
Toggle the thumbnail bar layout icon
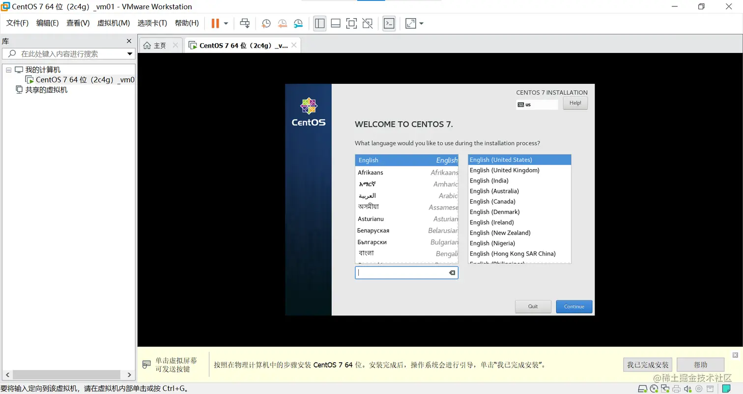(x=336, y=23)
